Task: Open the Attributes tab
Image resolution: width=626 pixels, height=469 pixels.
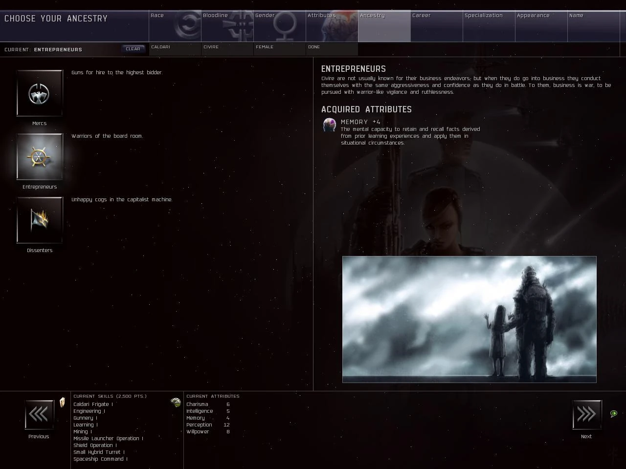Action: (x=332, y=26)
